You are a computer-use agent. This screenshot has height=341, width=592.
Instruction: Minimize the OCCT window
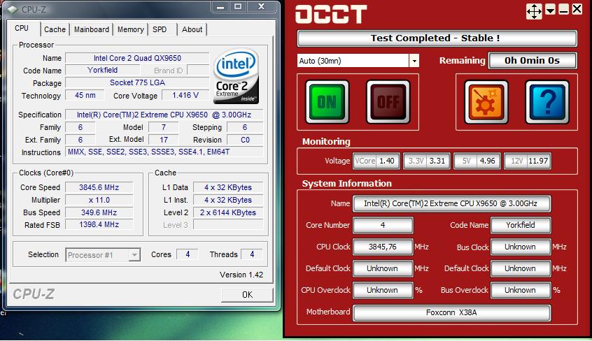564,10
